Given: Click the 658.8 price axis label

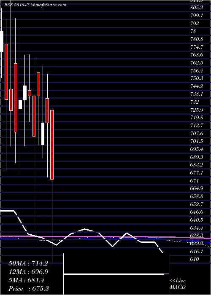Looking at the screenshot, I should 197,196.
